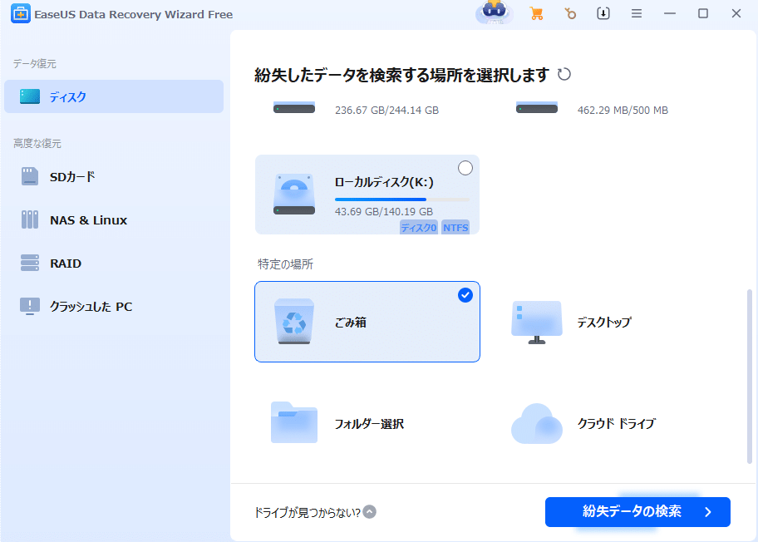
Task: Click the NAS server icon in sidebar
Action: pyautogui.click(x=29, y=219)
